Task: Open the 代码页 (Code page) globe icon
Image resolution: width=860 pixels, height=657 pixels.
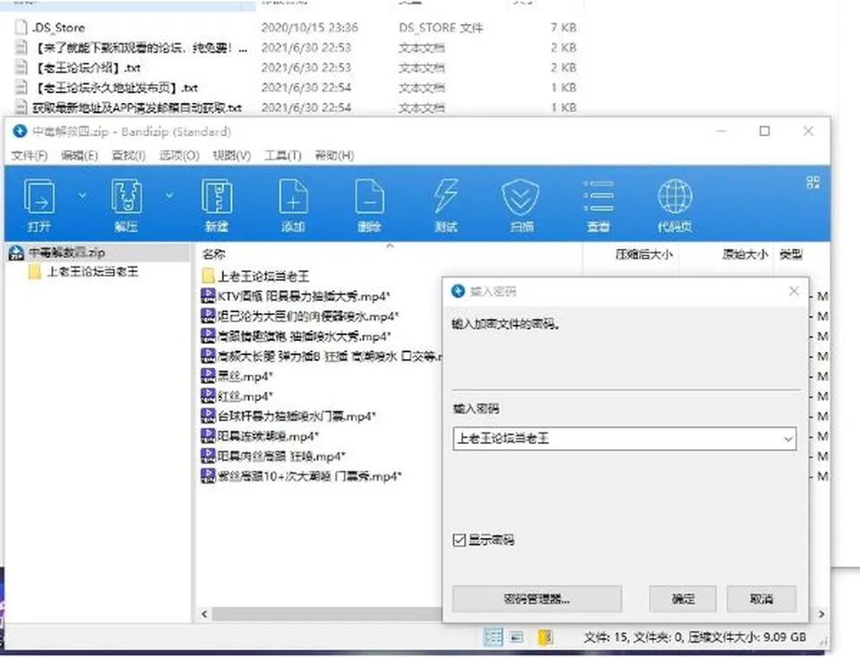Action: pos(675,197)
